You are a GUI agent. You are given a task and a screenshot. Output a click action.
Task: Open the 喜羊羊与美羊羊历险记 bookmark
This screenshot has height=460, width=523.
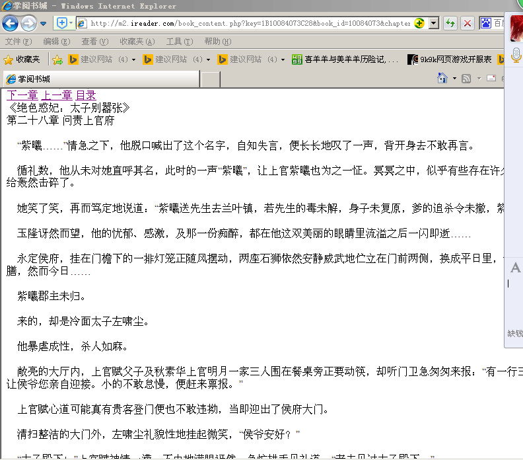coord(345,59)
